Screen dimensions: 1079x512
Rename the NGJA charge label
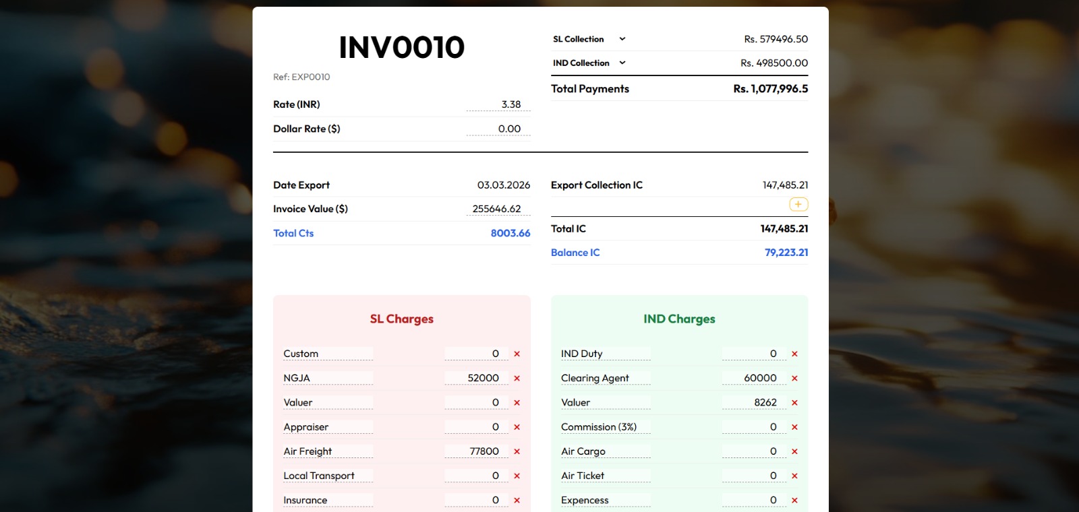[x=328, y=378]
